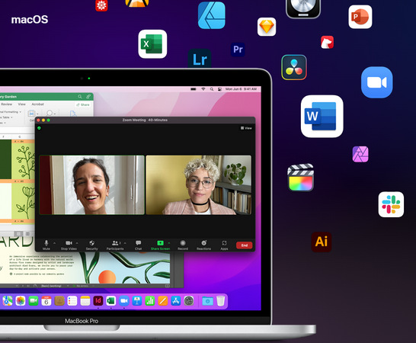Mute the microphone in Zoom meeting
Image resolution: width=416 pixels, height=343 pixels.
tap(46, 245)
